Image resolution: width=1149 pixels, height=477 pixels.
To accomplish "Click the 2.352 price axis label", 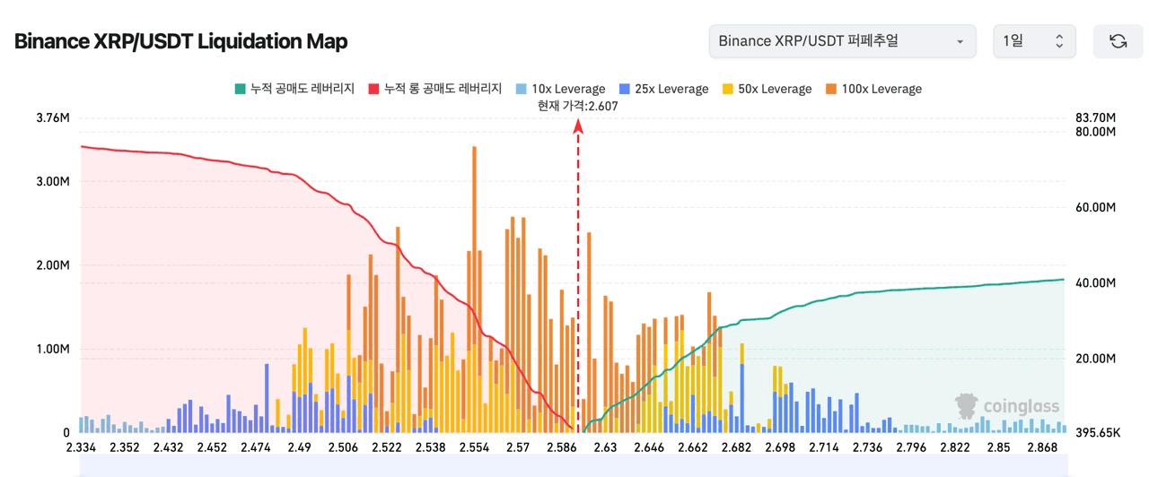I will coord(124,447).
